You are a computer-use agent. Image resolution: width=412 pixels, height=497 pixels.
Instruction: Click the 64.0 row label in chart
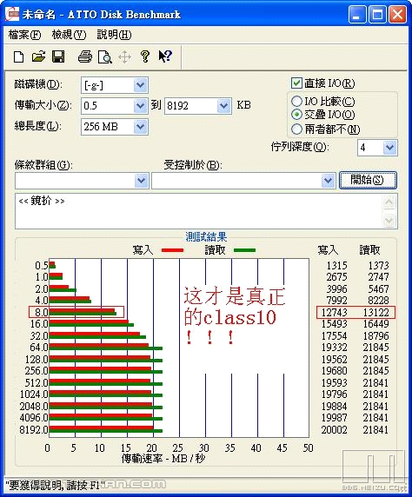(39, 348)
